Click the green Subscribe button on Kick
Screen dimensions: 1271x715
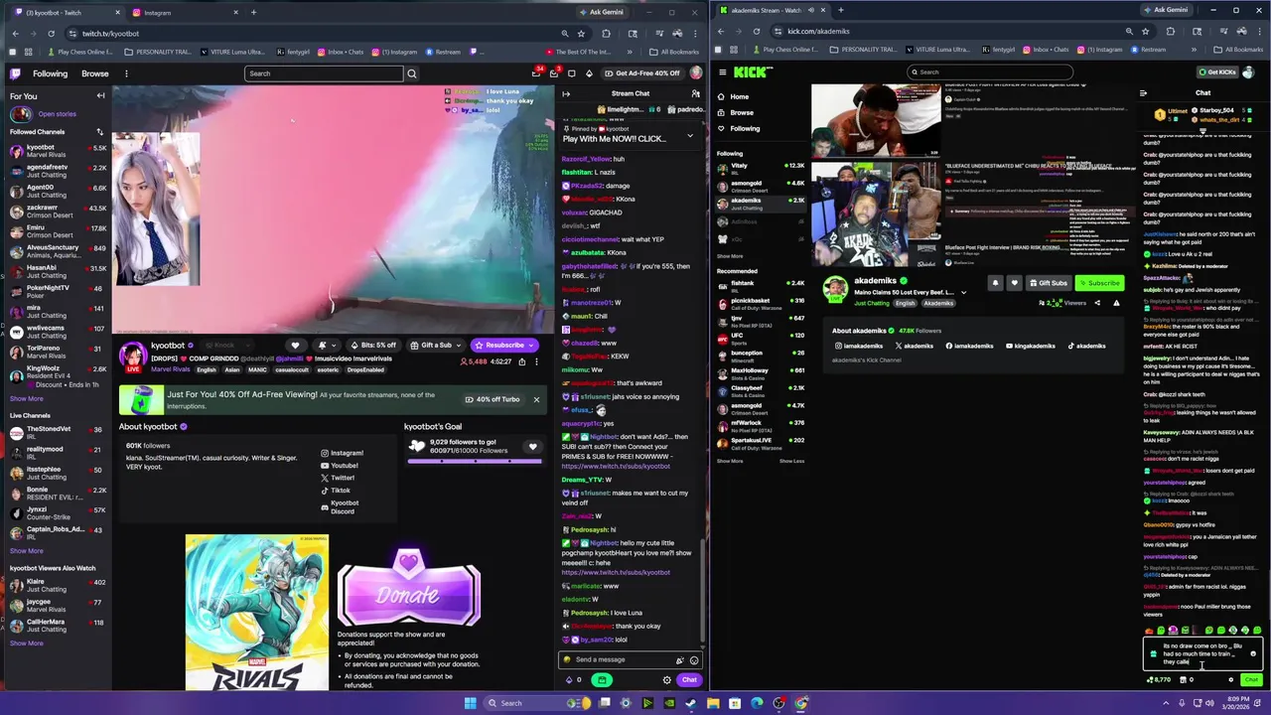click(1099, 283)
